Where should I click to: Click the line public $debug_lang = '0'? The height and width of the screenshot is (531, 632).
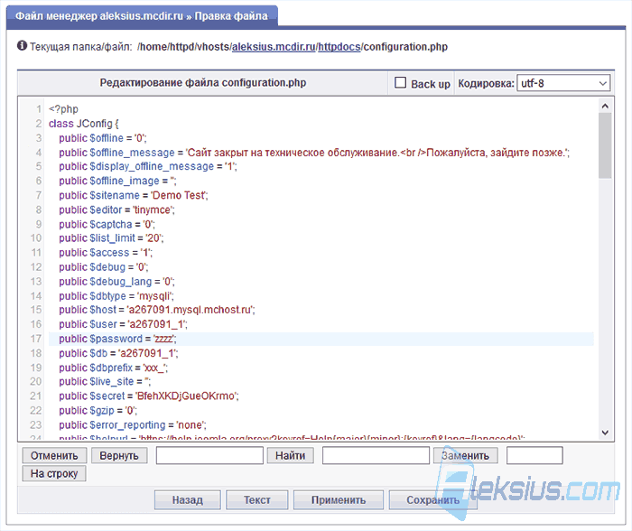(x=116, y=282)
